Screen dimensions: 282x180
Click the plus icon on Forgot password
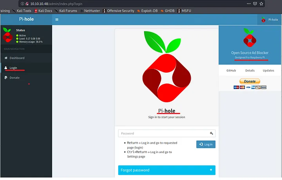tap(211, 170)
